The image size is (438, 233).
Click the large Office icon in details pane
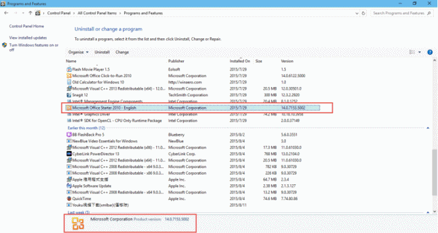coord(78,223)
